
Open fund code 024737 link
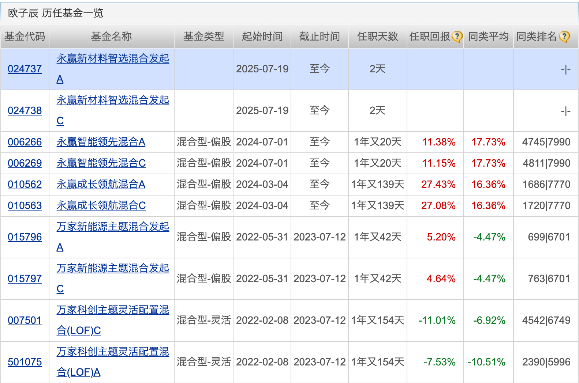[25, 69]
